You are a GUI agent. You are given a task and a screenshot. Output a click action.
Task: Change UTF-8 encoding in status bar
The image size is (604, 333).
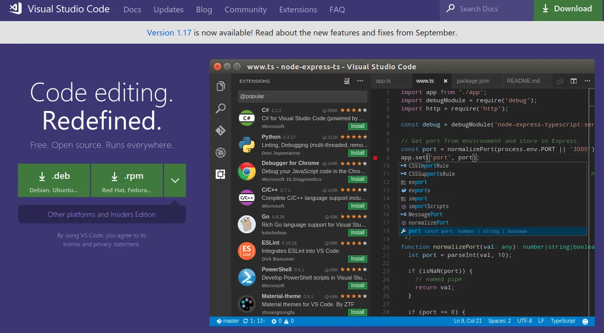coord(525,321)
